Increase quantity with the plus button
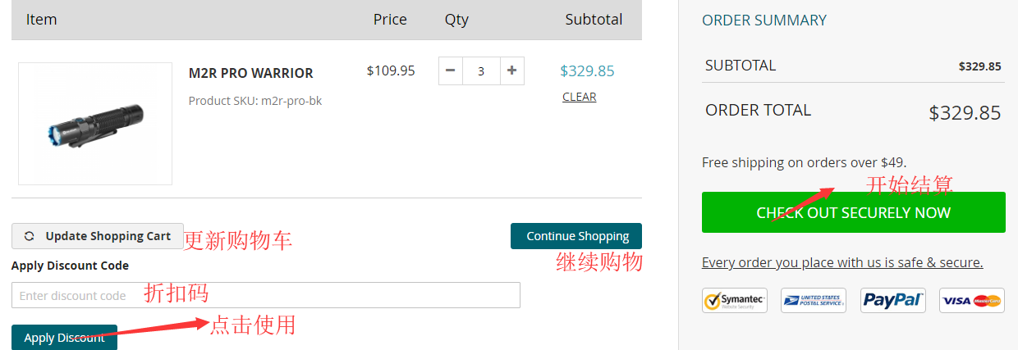The width and height of the screenshot is (1018, 350). [511, 70]
